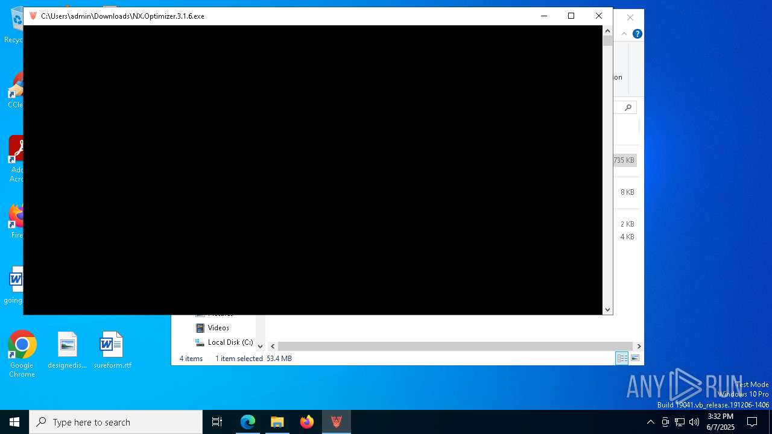Open Windows Start menu

pos(14,422)
